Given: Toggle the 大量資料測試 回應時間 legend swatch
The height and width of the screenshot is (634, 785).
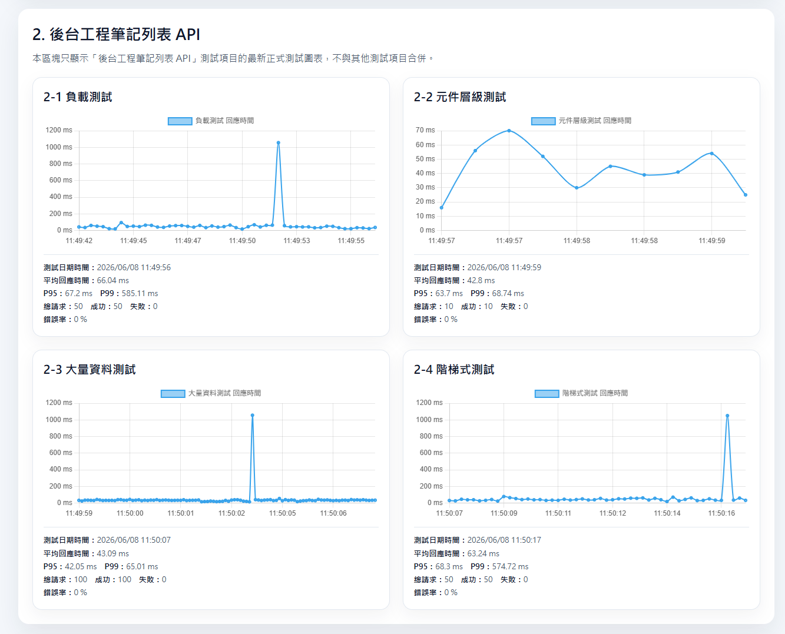Looking at the screenshot, I should (173, 393).
